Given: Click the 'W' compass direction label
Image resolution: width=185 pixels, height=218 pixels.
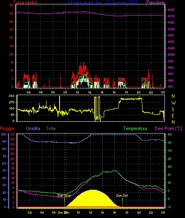Looking at the screenshot, I should (174, 103).
